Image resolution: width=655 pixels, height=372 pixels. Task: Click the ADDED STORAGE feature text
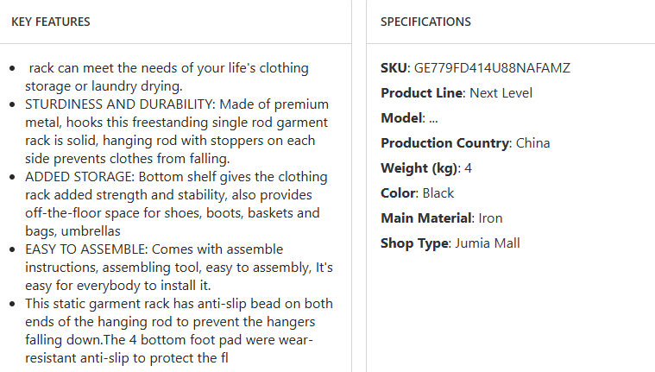click(177, 204)
